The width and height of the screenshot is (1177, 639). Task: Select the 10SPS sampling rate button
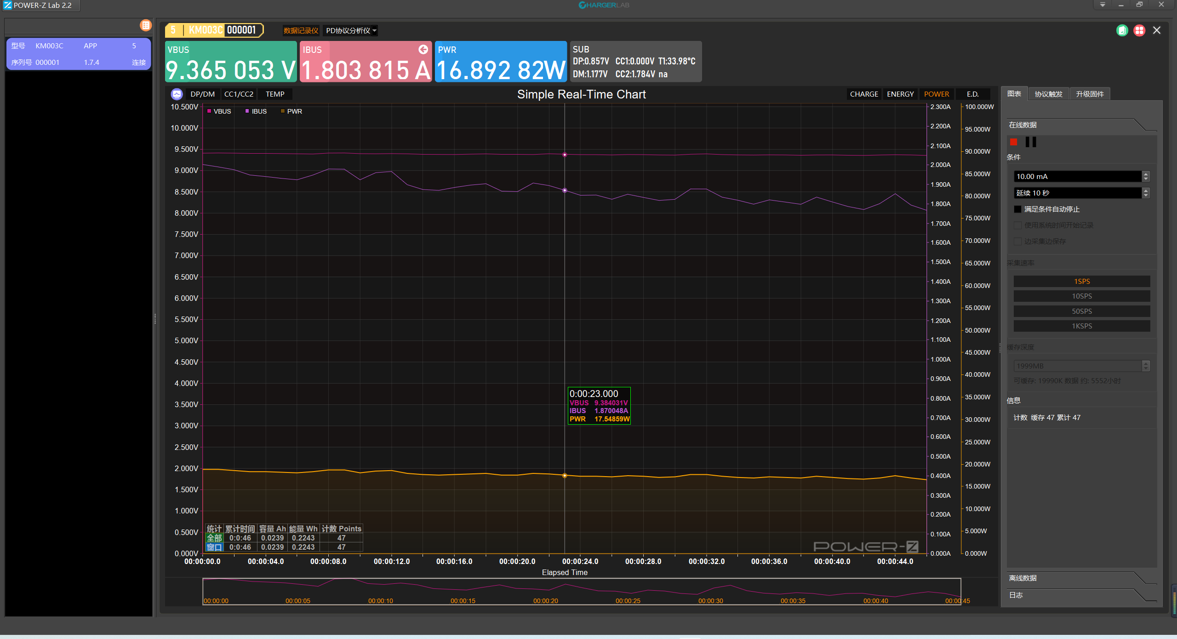click(1081, 296)
